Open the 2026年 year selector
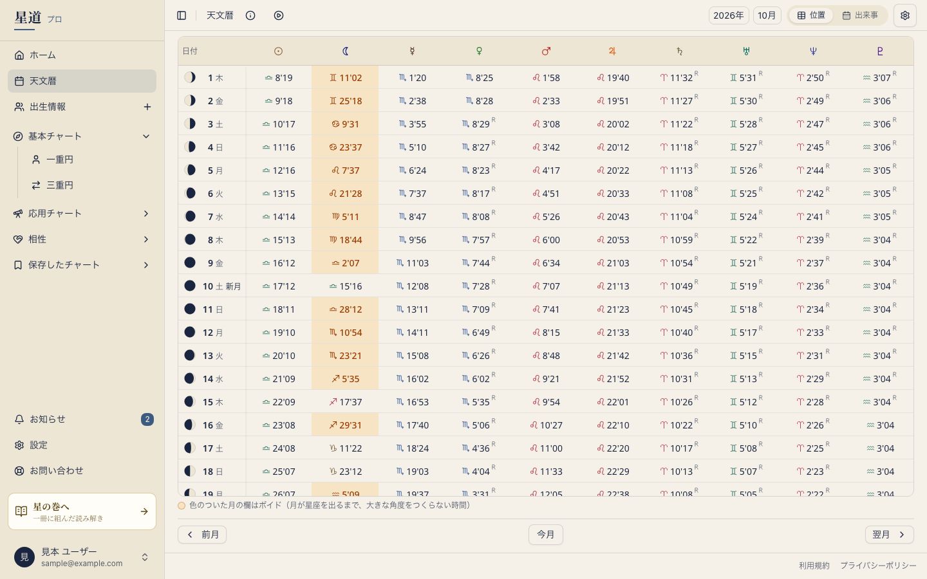The width and height of the screenshot is (927, 579). (x=729, y=15)
